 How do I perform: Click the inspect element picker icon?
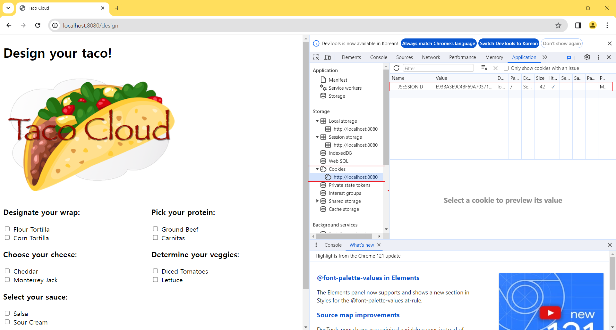pos(316,57)
